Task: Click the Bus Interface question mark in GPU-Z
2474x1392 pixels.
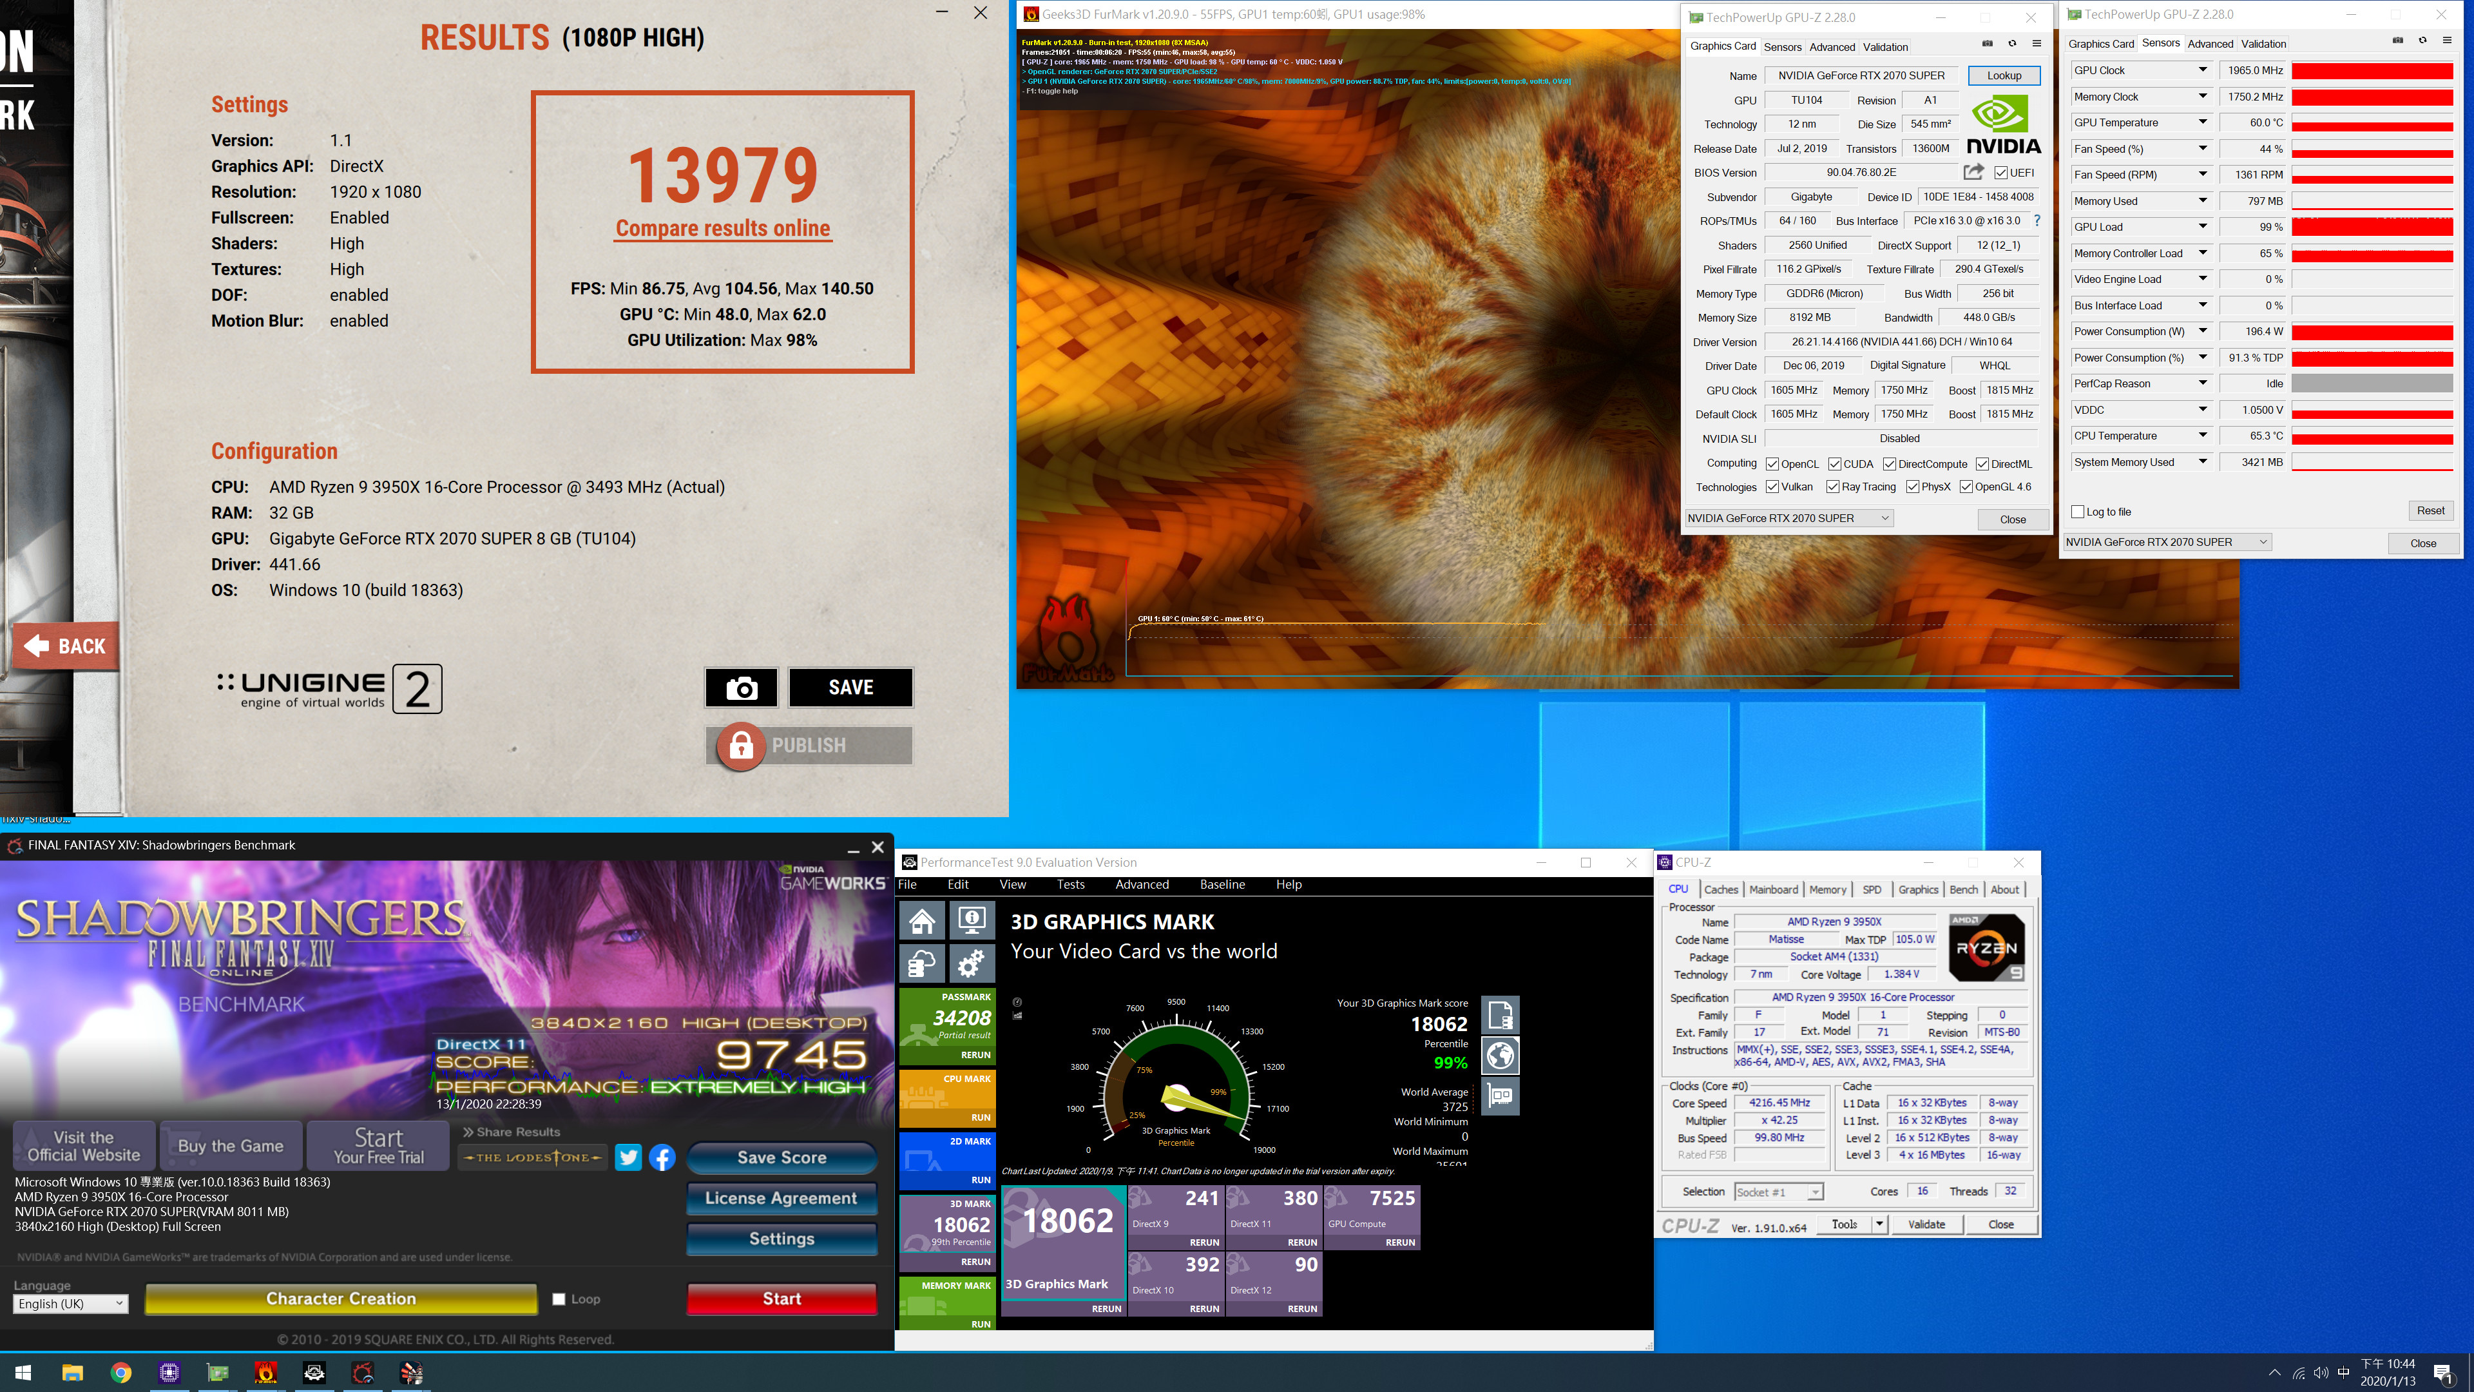Action: (x=2037, y=221)
